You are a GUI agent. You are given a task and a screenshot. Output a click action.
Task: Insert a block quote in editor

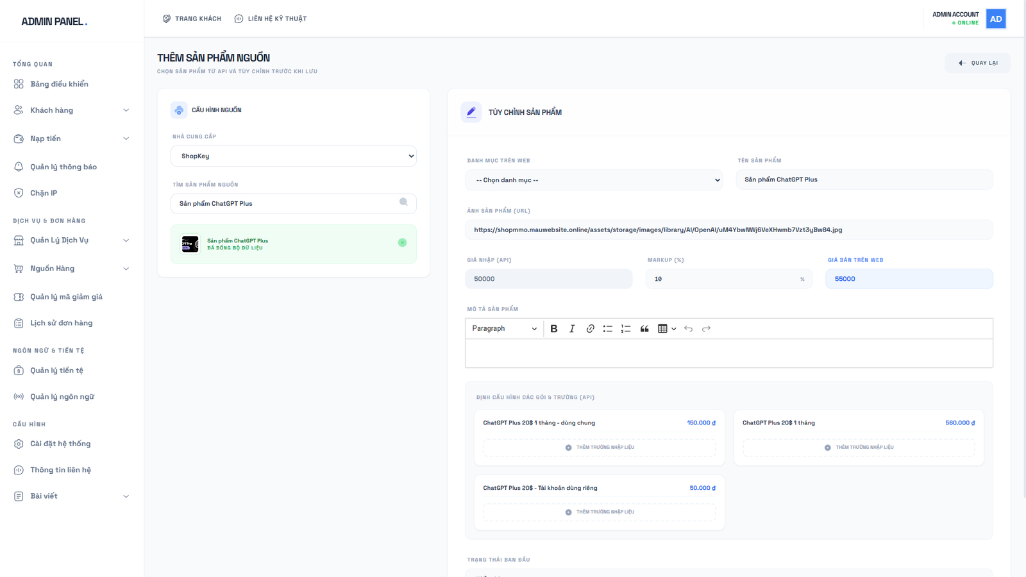[644, 329]
